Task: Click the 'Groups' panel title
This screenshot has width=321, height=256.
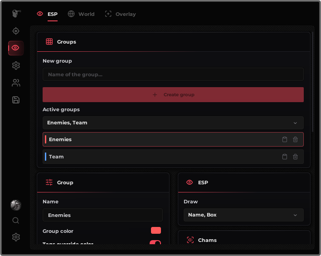Action: pos(67,42)
